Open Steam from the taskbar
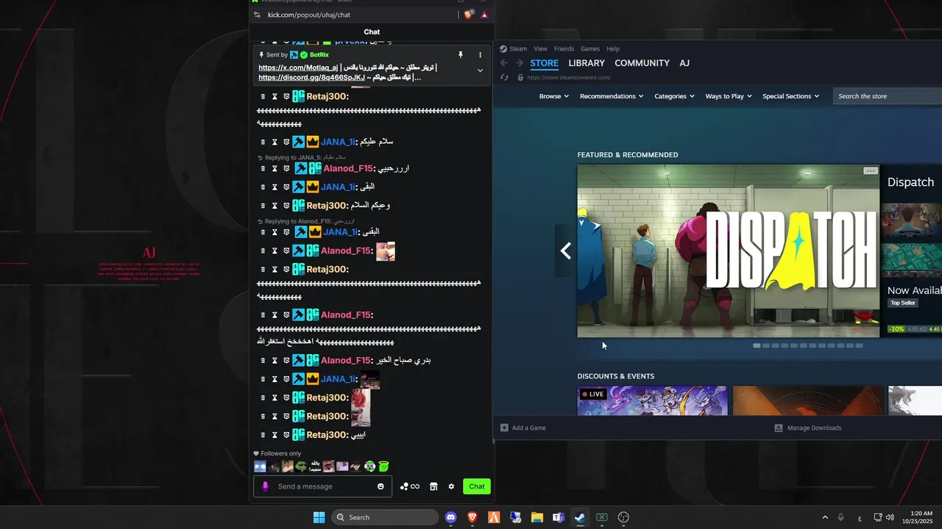 (580, 517)
